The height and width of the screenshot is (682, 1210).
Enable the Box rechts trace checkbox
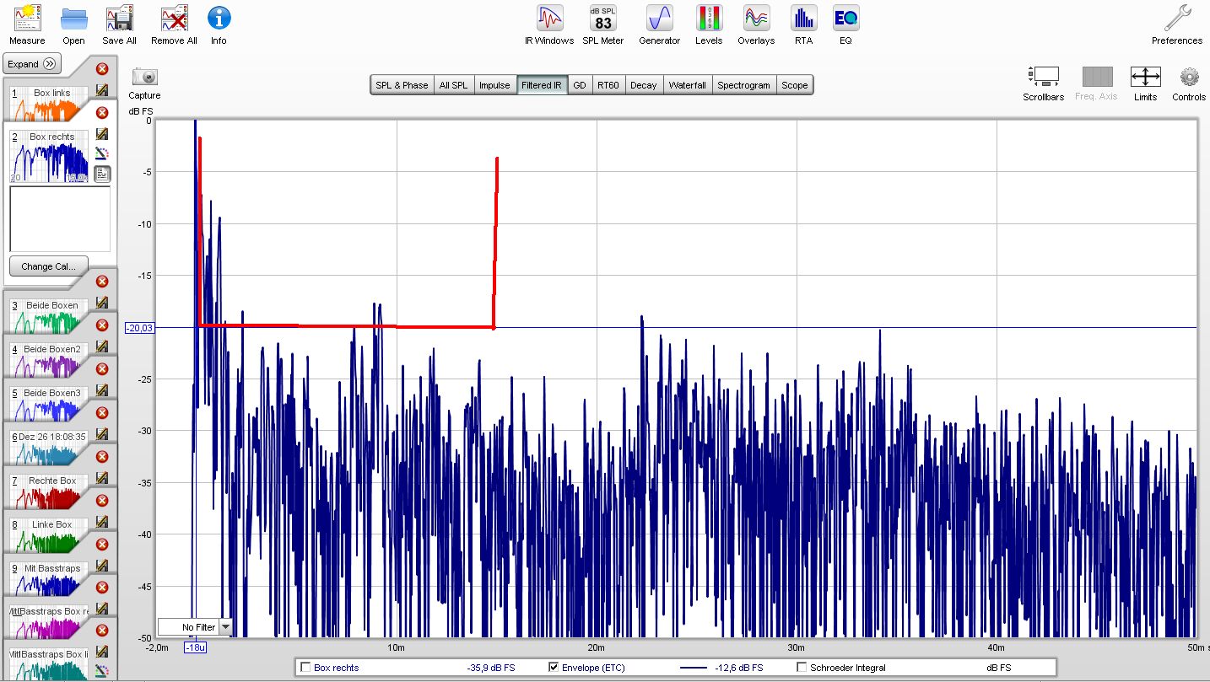pyautogui.click(x=305, y=668)
